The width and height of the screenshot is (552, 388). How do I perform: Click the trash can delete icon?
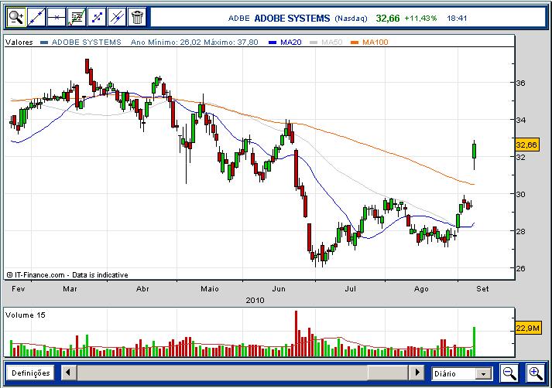[137, 17]
